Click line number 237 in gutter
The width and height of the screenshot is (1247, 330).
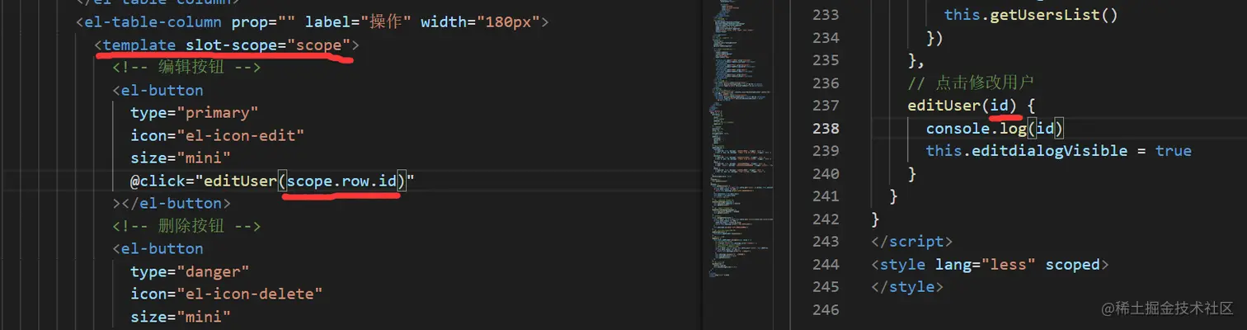tap(826, 106)
